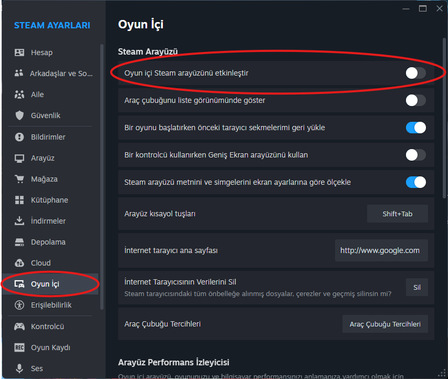Screen dimensions: 448x379
Task: Enable the in-game Steam overlay toggle
Action: point(416,73)
